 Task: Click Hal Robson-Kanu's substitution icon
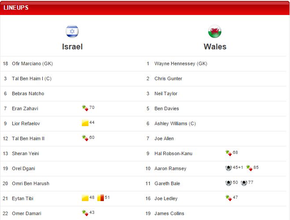point(228,153)
